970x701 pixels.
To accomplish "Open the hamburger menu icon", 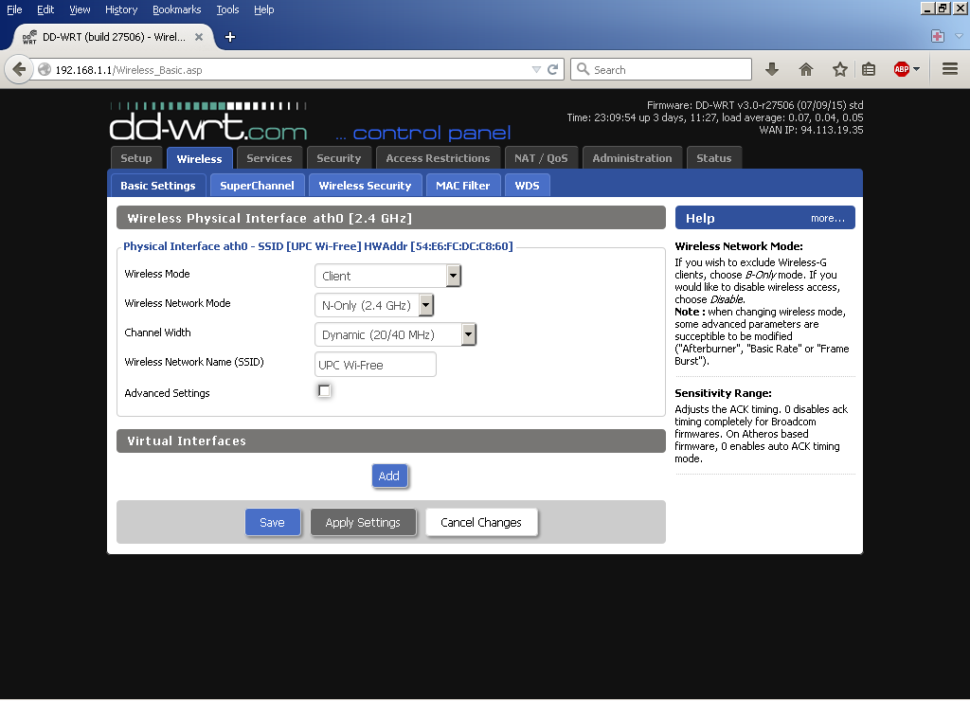I will [x=950, y=69].
